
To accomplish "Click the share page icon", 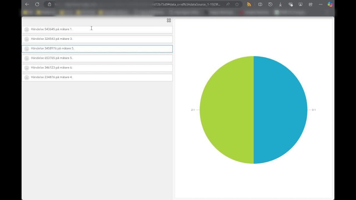I will tap(311, 4).
